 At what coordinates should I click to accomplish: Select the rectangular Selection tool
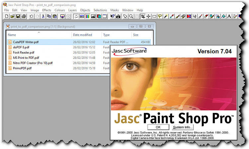(154, 16)
